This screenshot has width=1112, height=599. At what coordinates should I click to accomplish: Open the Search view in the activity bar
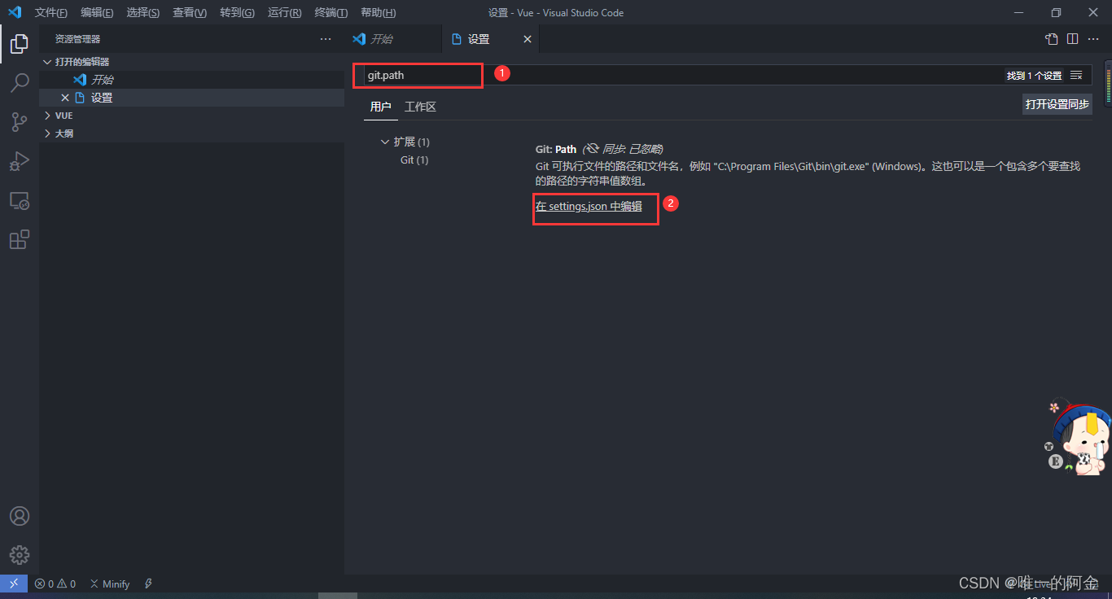click(x=20, y=83)
